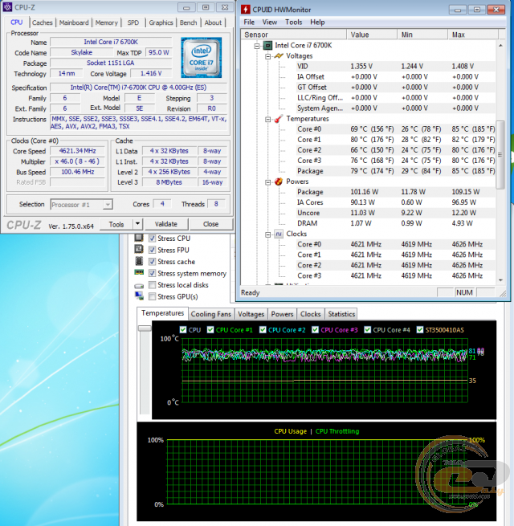The image size is (514, 526).
Task: Open the Help menu in HWMonitor
Action: (x=317, y=22)
